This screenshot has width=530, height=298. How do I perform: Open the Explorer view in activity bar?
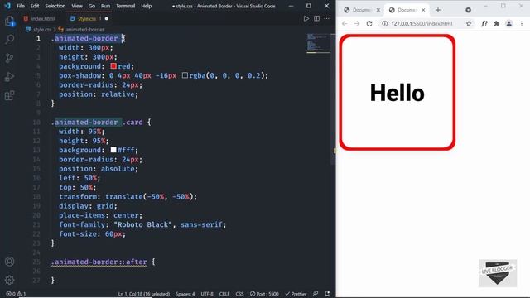10,22
